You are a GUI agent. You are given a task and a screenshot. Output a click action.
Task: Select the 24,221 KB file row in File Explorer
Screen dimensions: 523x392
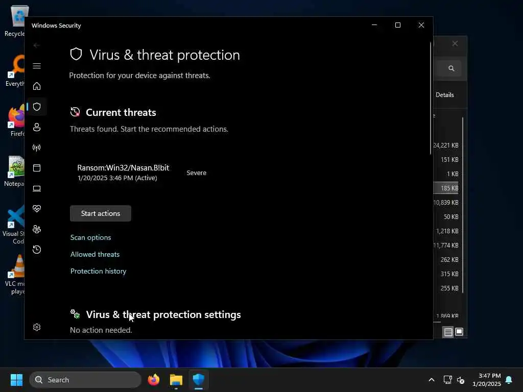(x=446, y=145)
